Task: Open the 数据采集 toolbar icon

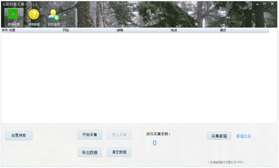Action: tap(14, 17)
